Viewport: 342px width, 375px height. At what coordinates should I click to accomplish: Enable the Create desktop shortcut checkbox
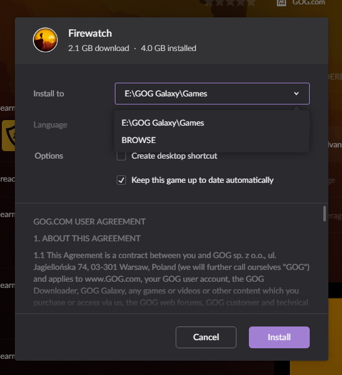pos(121,156)
